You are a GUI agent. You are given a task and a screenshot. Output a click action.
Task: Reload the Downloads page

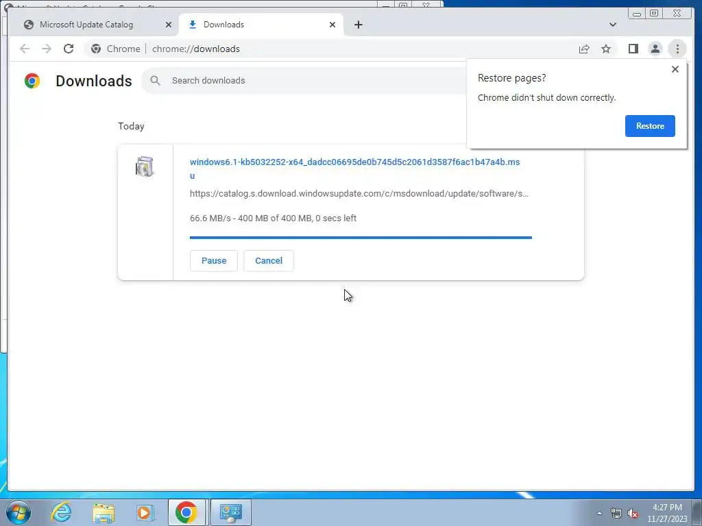pyautogui.click(x=69, y=49)
